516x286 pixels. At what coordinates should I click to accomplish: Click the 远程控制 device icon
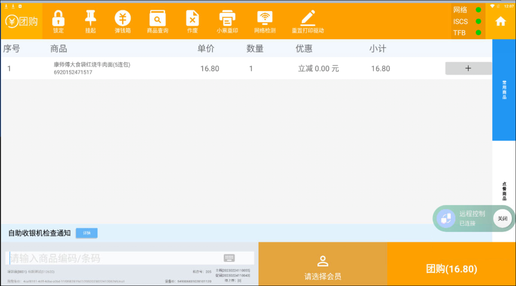(x=446, y=218)
